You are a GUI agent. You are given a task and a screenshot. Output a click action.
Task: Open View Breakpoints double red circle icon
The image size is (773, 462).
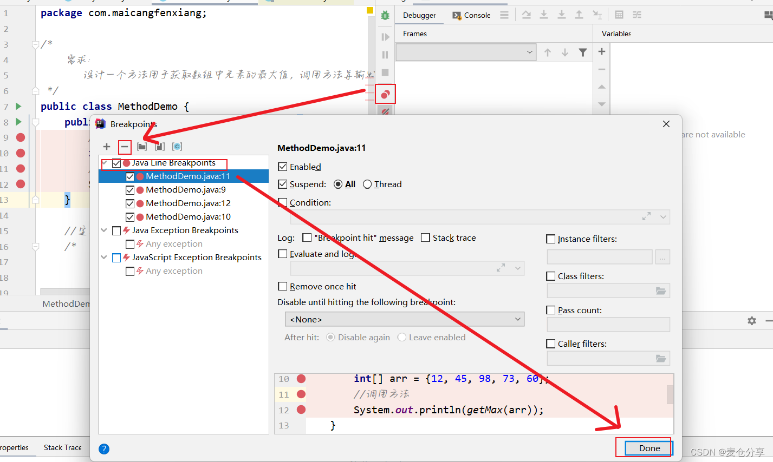385,94
